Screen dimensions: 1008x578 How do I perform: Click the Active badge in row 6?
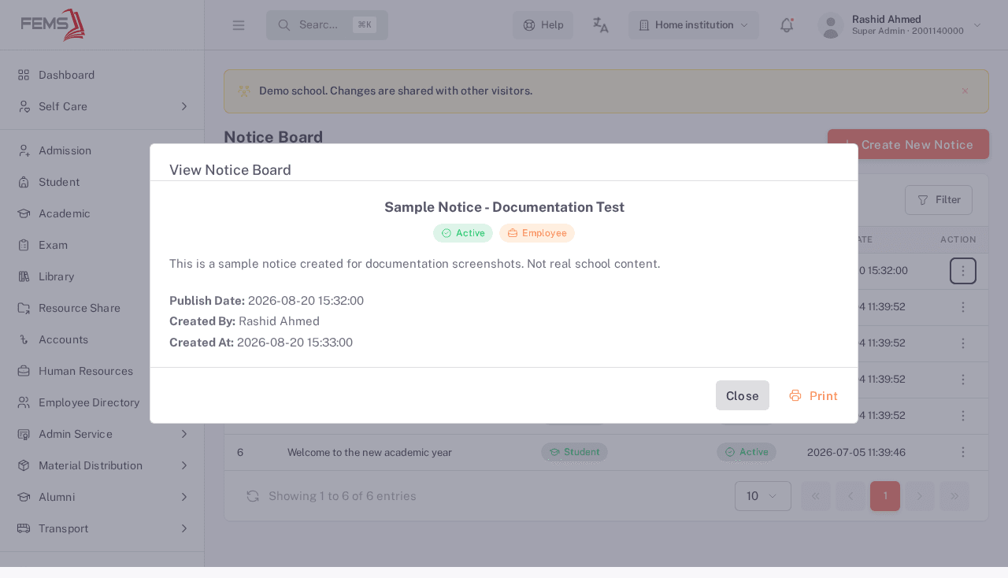click(x=746, y=452)
